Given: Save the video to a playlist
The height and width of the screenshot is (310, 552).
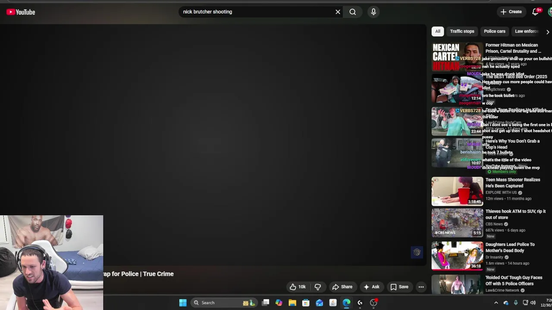Looking at the screenshot, I should click(399, 287).
